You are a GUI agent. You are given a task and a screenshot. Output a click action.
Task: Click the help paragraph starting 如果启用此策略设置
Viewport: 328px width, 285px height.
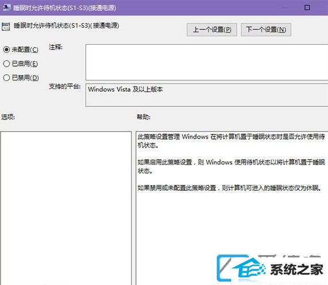(231, 167)
